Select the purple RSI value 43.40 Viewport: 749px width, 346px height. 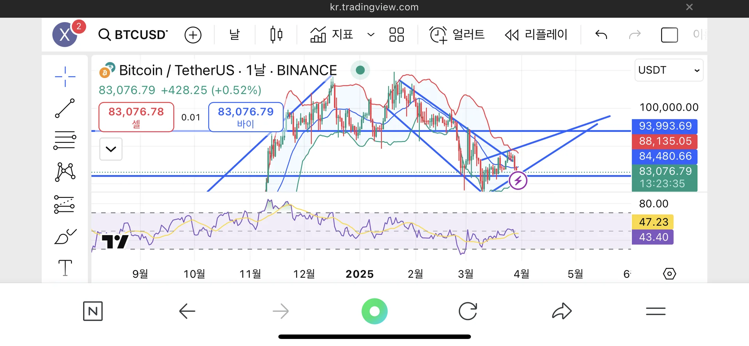[x=653, y=237]
